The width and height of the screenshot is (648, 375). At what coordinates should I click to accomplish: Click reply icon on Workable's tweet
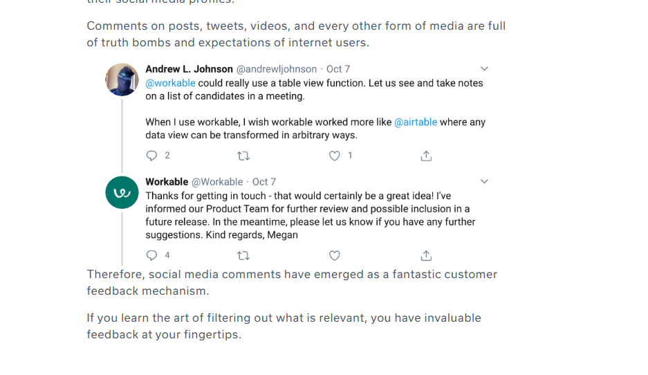click(151, 255)
